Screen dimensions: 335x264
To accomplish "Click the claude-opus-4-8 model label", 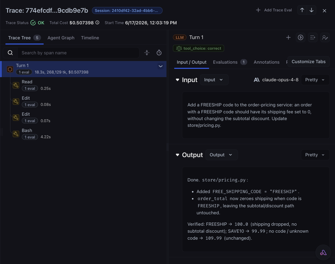I will coord(280,80).
